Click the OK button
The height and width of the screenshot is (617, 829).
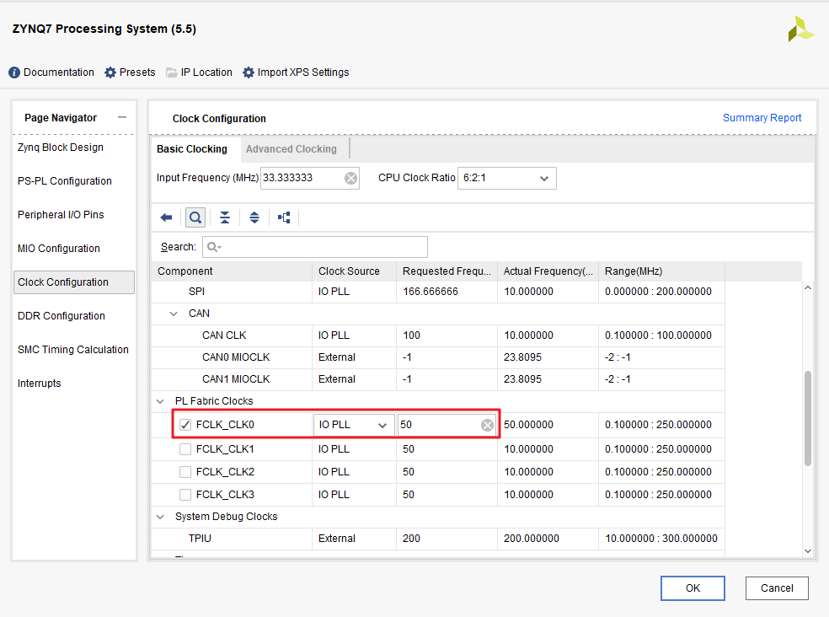(x=693, y=587)
